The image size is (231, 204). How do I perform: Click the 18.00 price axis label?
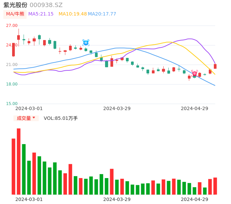coord(12,84)
